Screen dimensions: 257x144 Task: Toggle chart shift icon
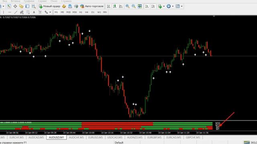point(153,6)
